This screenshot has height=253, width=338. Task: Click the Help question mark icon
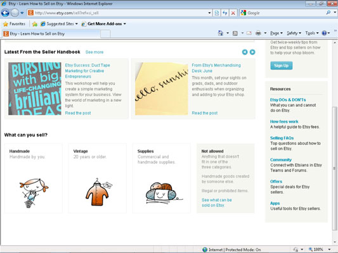coord(324,33)
